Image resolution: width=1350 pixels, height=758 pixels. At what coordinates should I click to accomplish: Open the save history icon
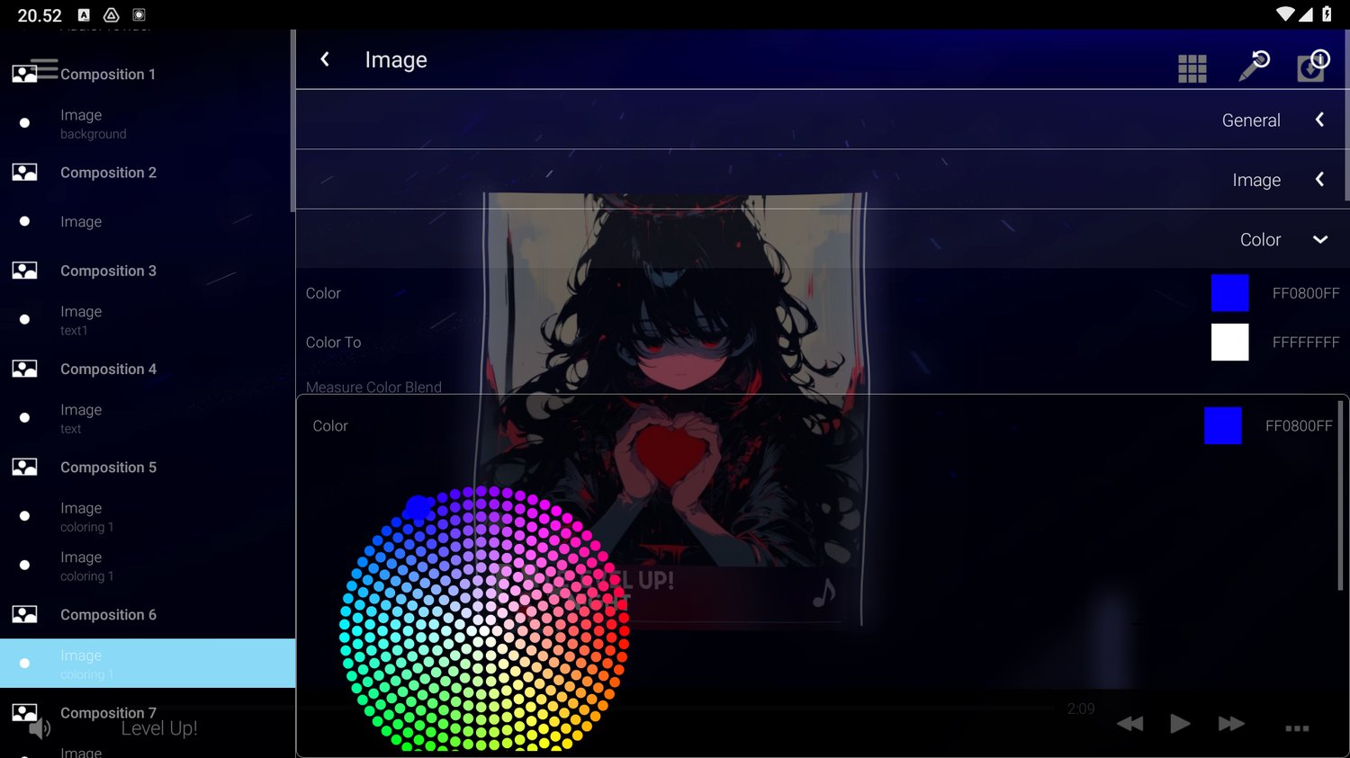pyautogui.click(x=1313, y=66)
